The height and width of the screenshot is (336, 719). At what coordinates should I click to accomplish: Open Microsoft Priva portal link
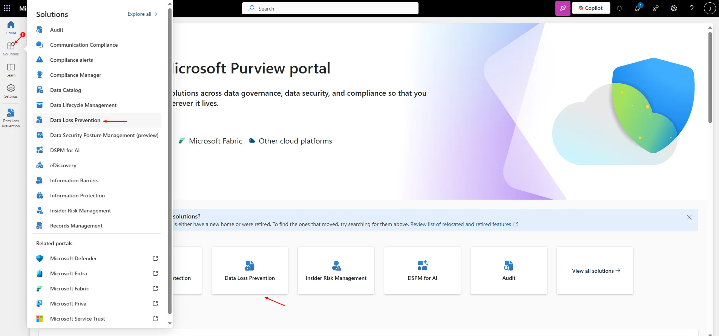tap(97, 304)
